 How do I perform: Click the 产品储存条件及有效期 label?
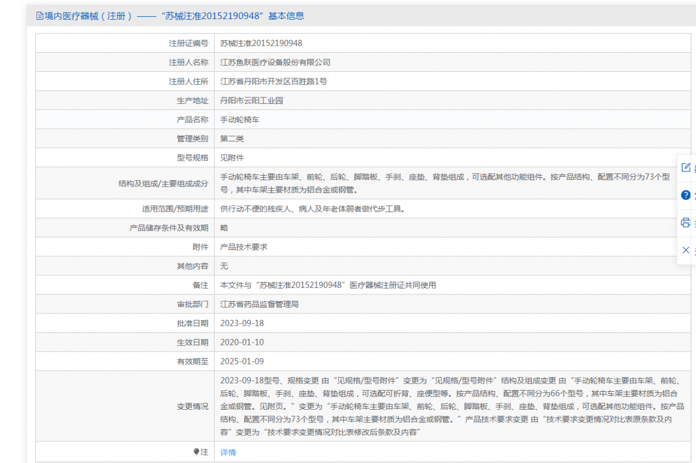169,228
